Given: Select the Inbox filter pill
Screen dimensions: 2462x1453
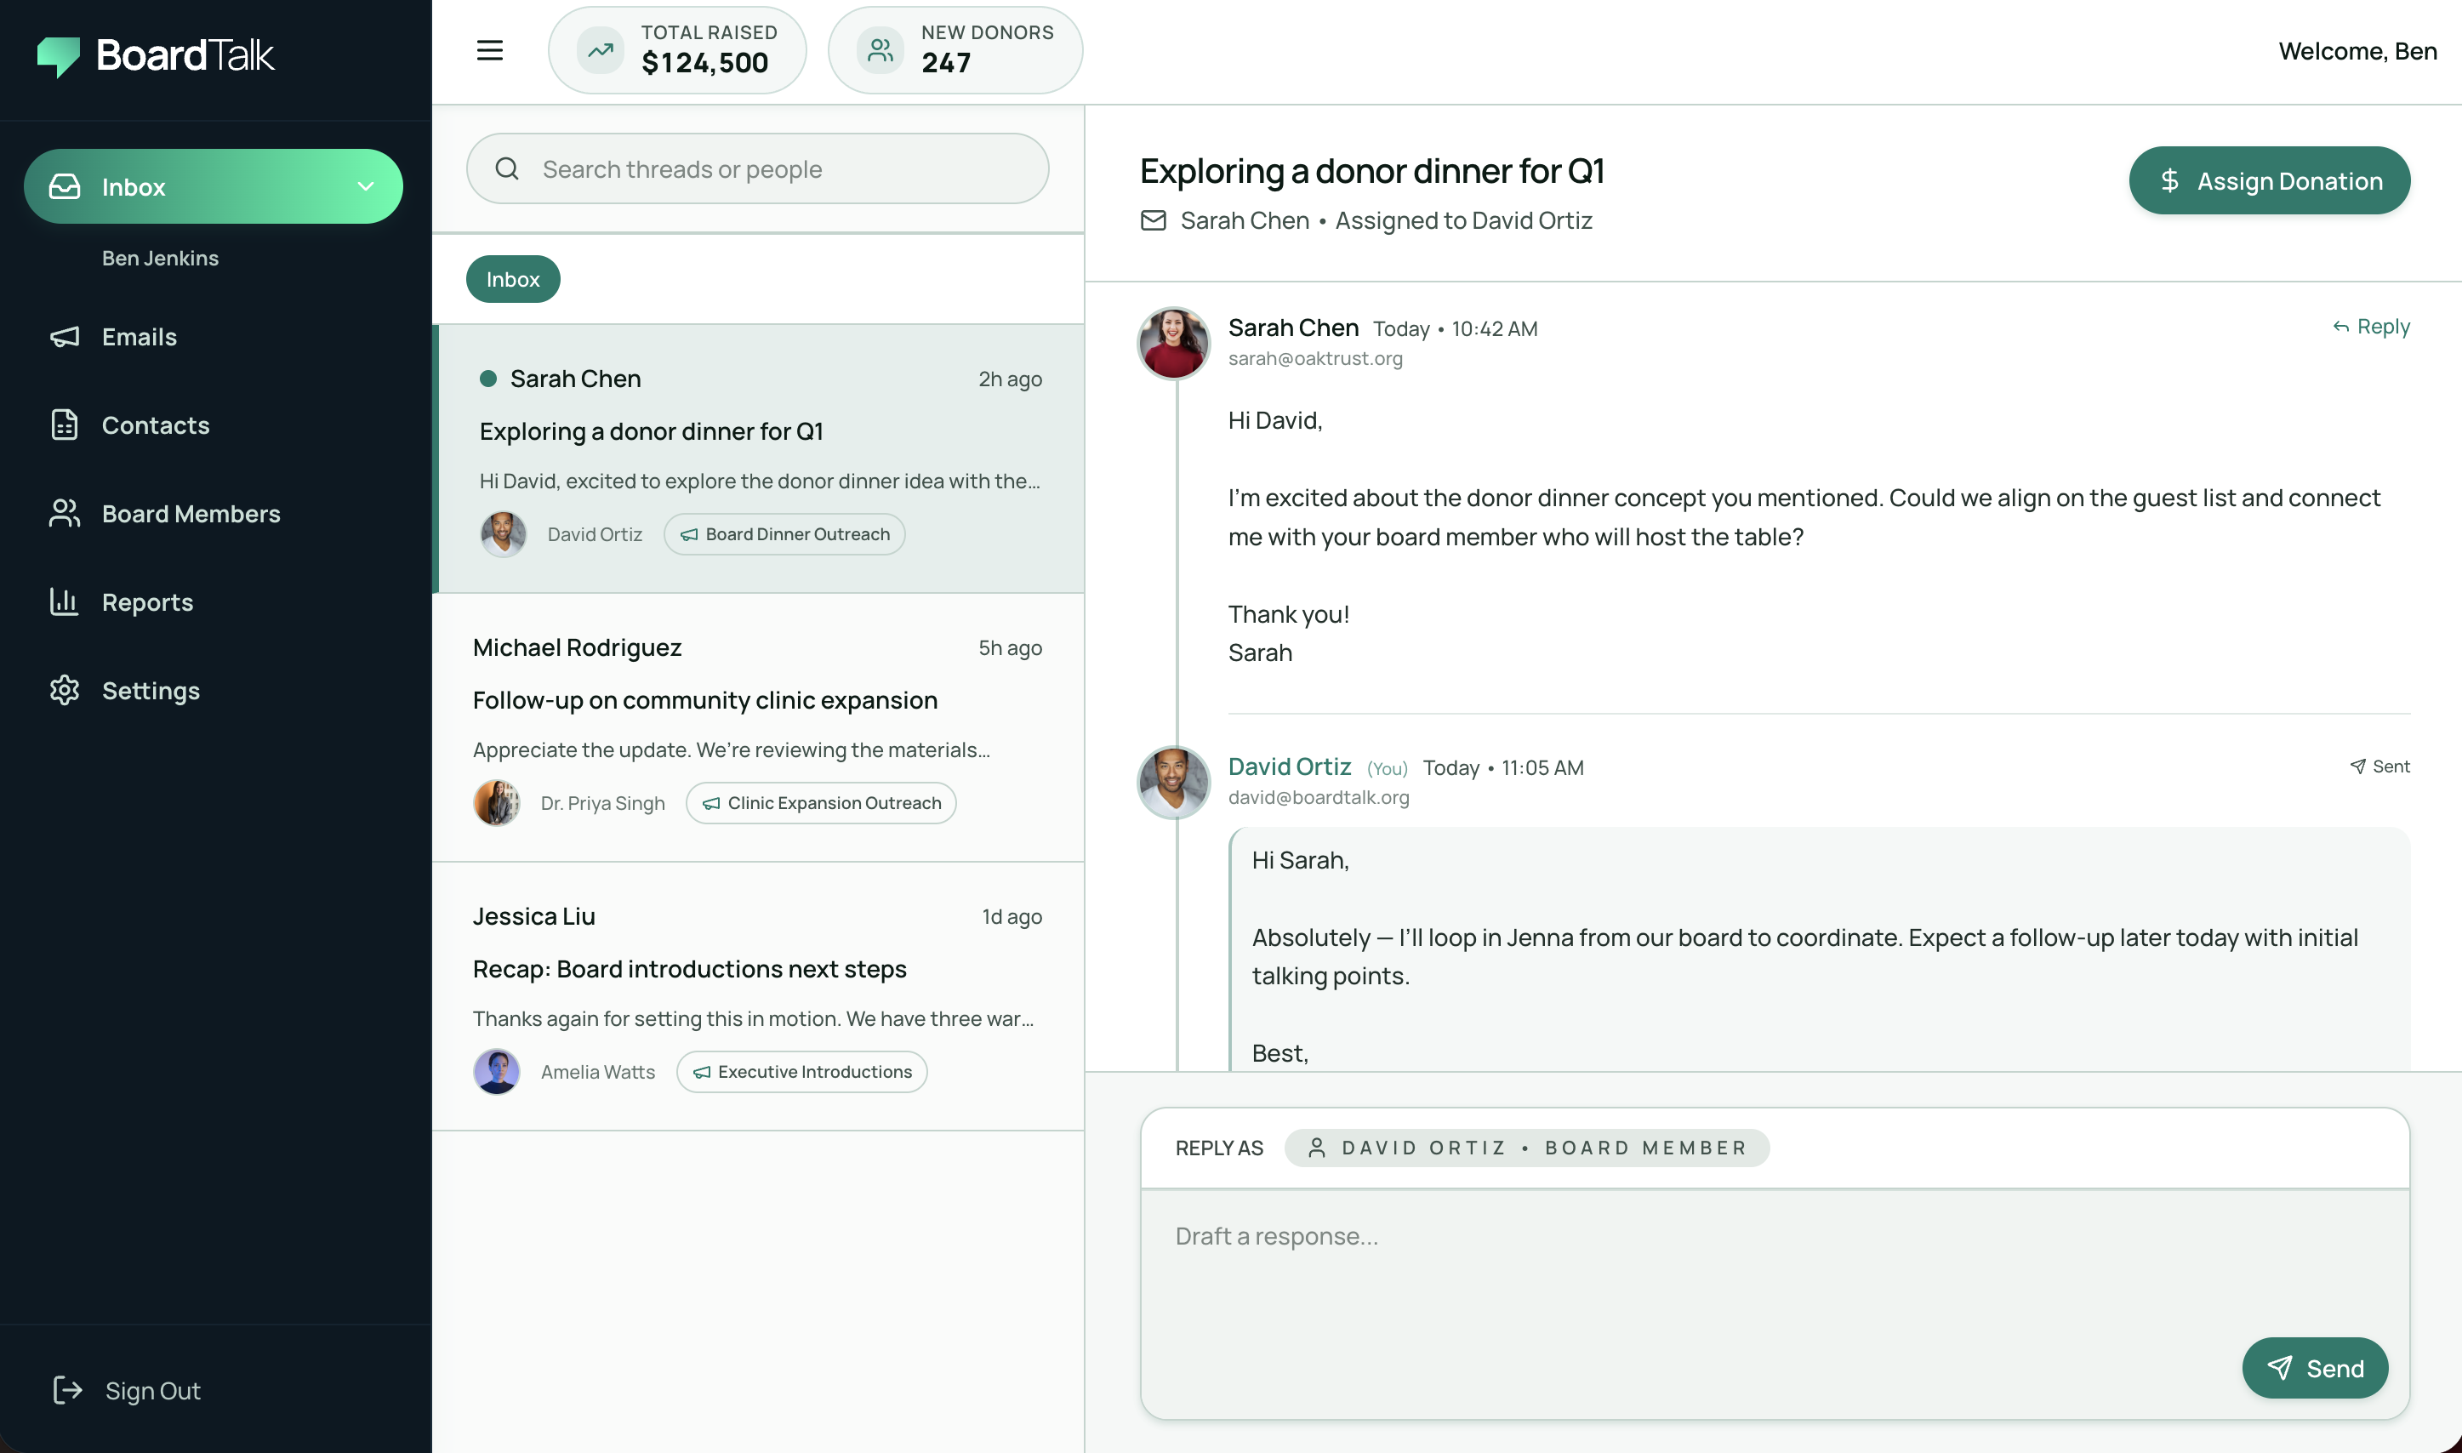Looking at the screenshot, I should 512,279.
